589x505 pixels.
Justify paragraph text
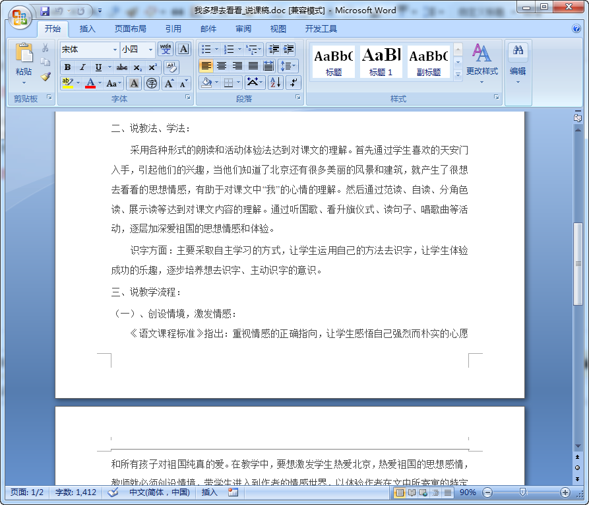pyautogui.click(x=253, y=66)
